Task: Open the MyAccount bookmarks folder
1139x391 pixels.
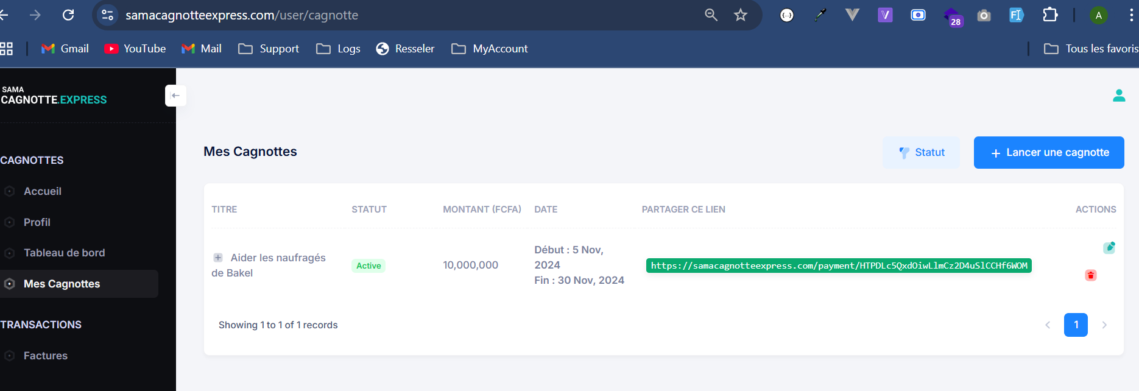Action: 490,49
